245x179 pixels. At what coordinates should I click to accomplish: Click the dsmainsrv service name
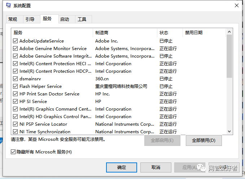tap(30, 79)
